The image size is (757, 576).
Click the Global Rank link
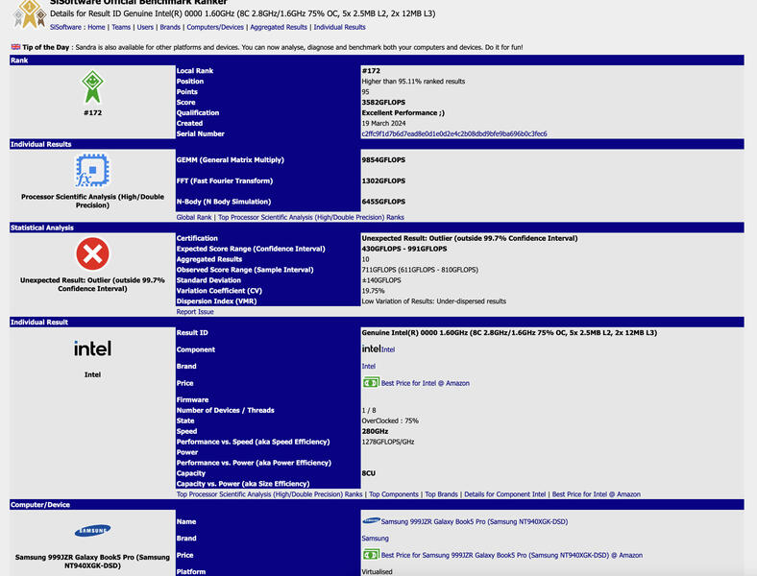click(x=194, y=217)
